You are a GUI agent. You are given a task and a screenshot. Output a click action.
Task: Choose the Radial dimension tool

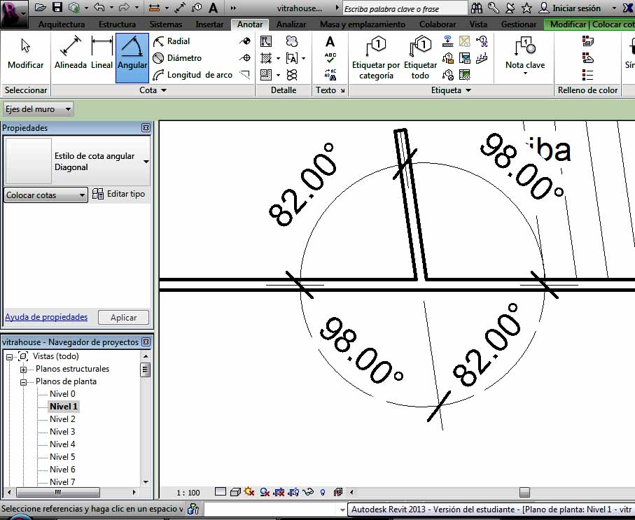pyautogui.click(x=172, y=41)
